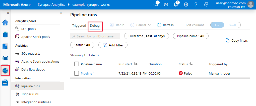Open the Home hub icon

5,23
